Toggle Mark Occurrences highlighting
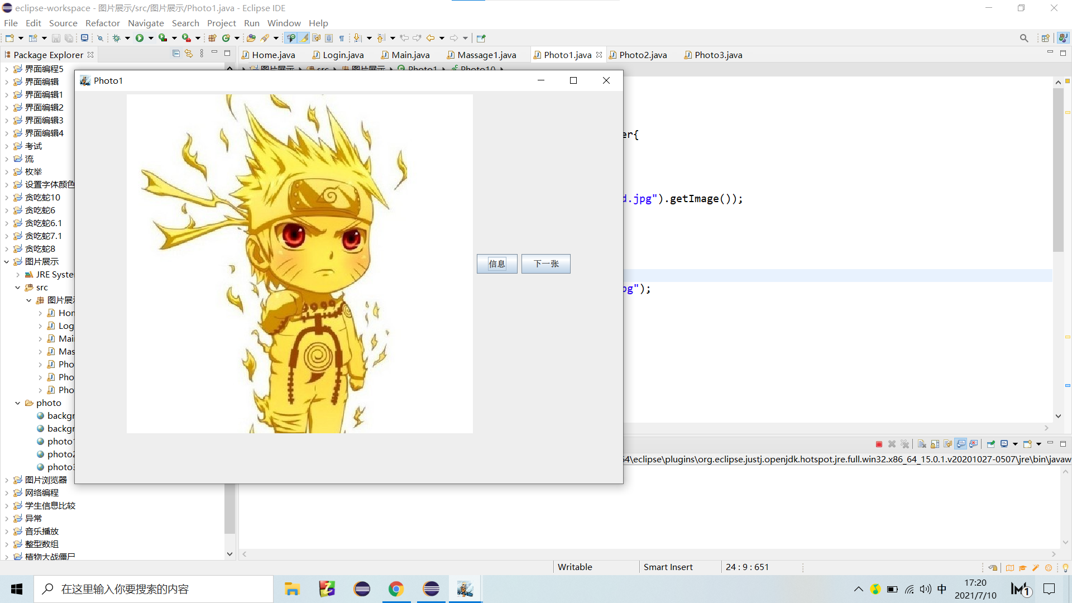 (x=304, y=37)
